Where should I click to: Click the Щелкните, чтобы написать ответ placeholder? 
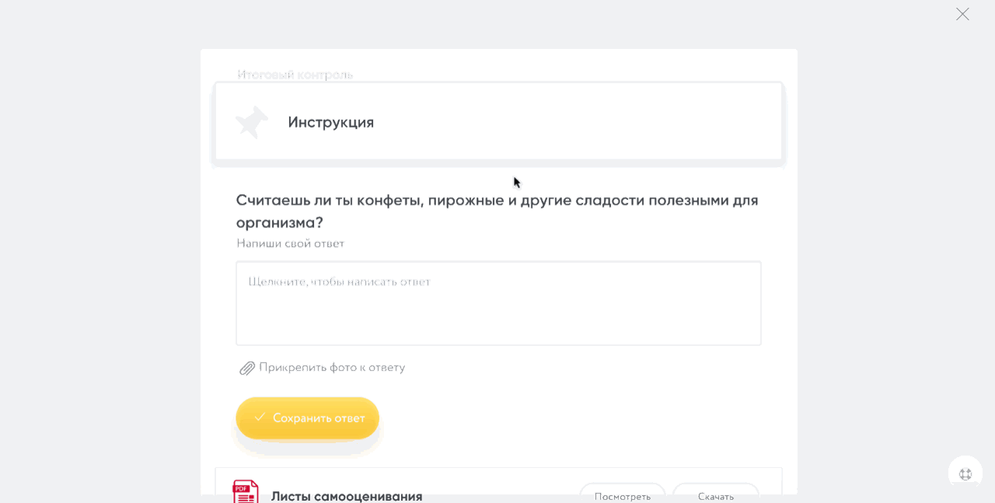click(x=340, y=281)
